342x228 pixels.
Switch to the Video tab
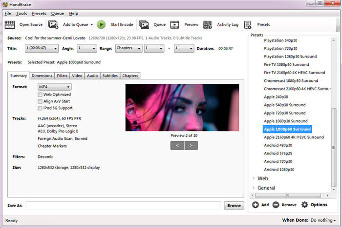tap(77, 76)
